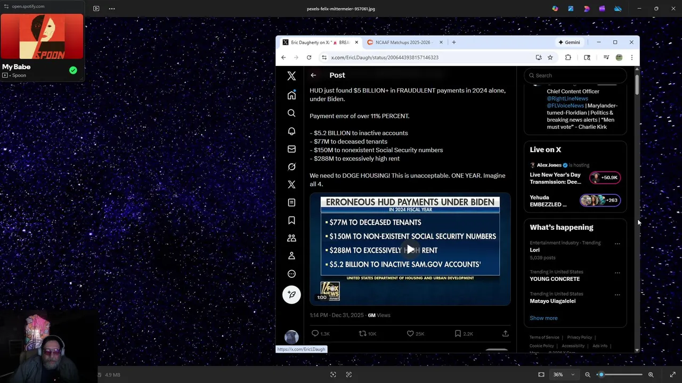Switch to NCAAF Matchups 2025-2026 tab

(404, 43)
